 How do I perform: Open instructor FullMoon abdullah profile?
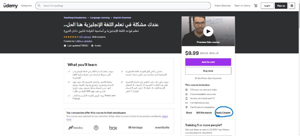(84, 41)
